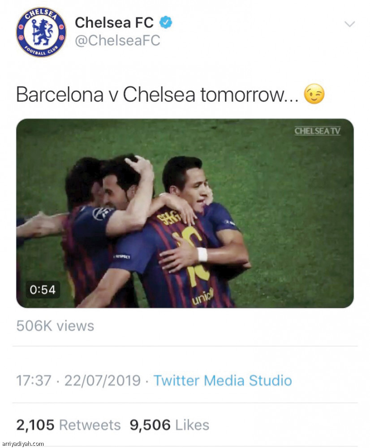Click the tweet text Barcelona v Chelsea tomorrow
This screenshot has height=448, width=370.
point(157,95)
